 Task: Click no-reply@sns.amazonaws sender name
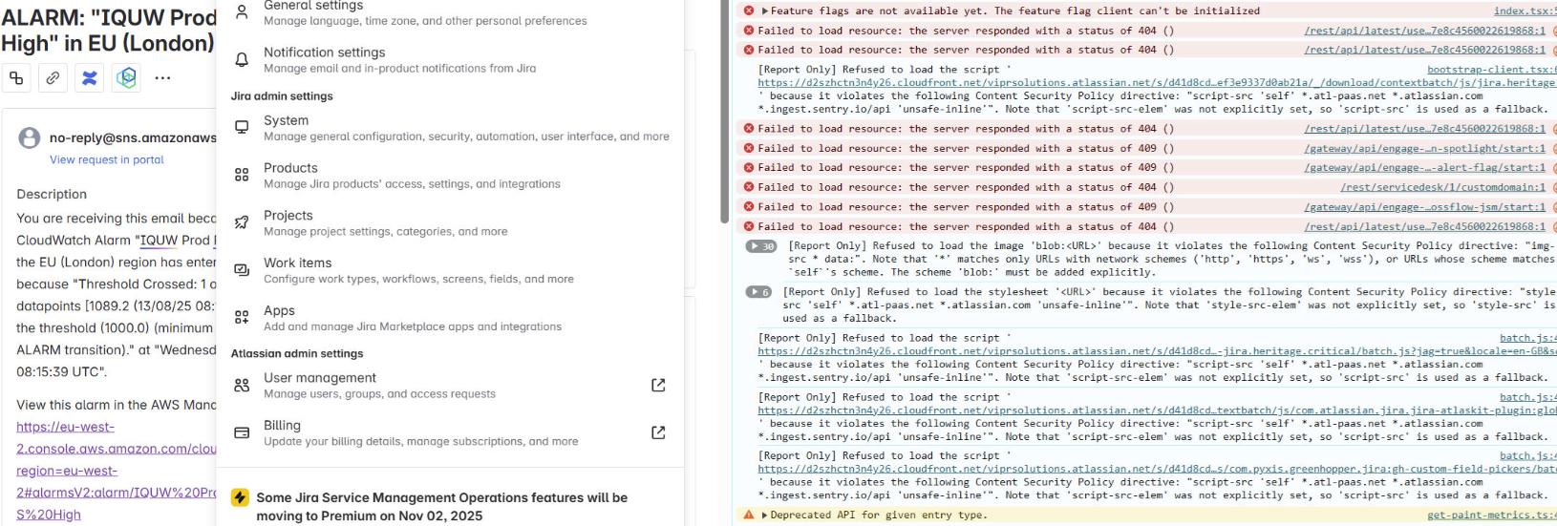133,137
